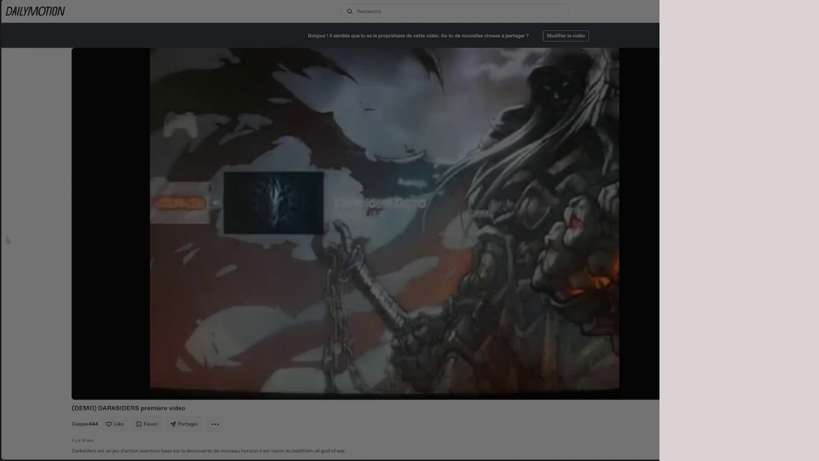819x461 pixels.
Task: Open the three-dot more options menu
Action: (215, 424)
